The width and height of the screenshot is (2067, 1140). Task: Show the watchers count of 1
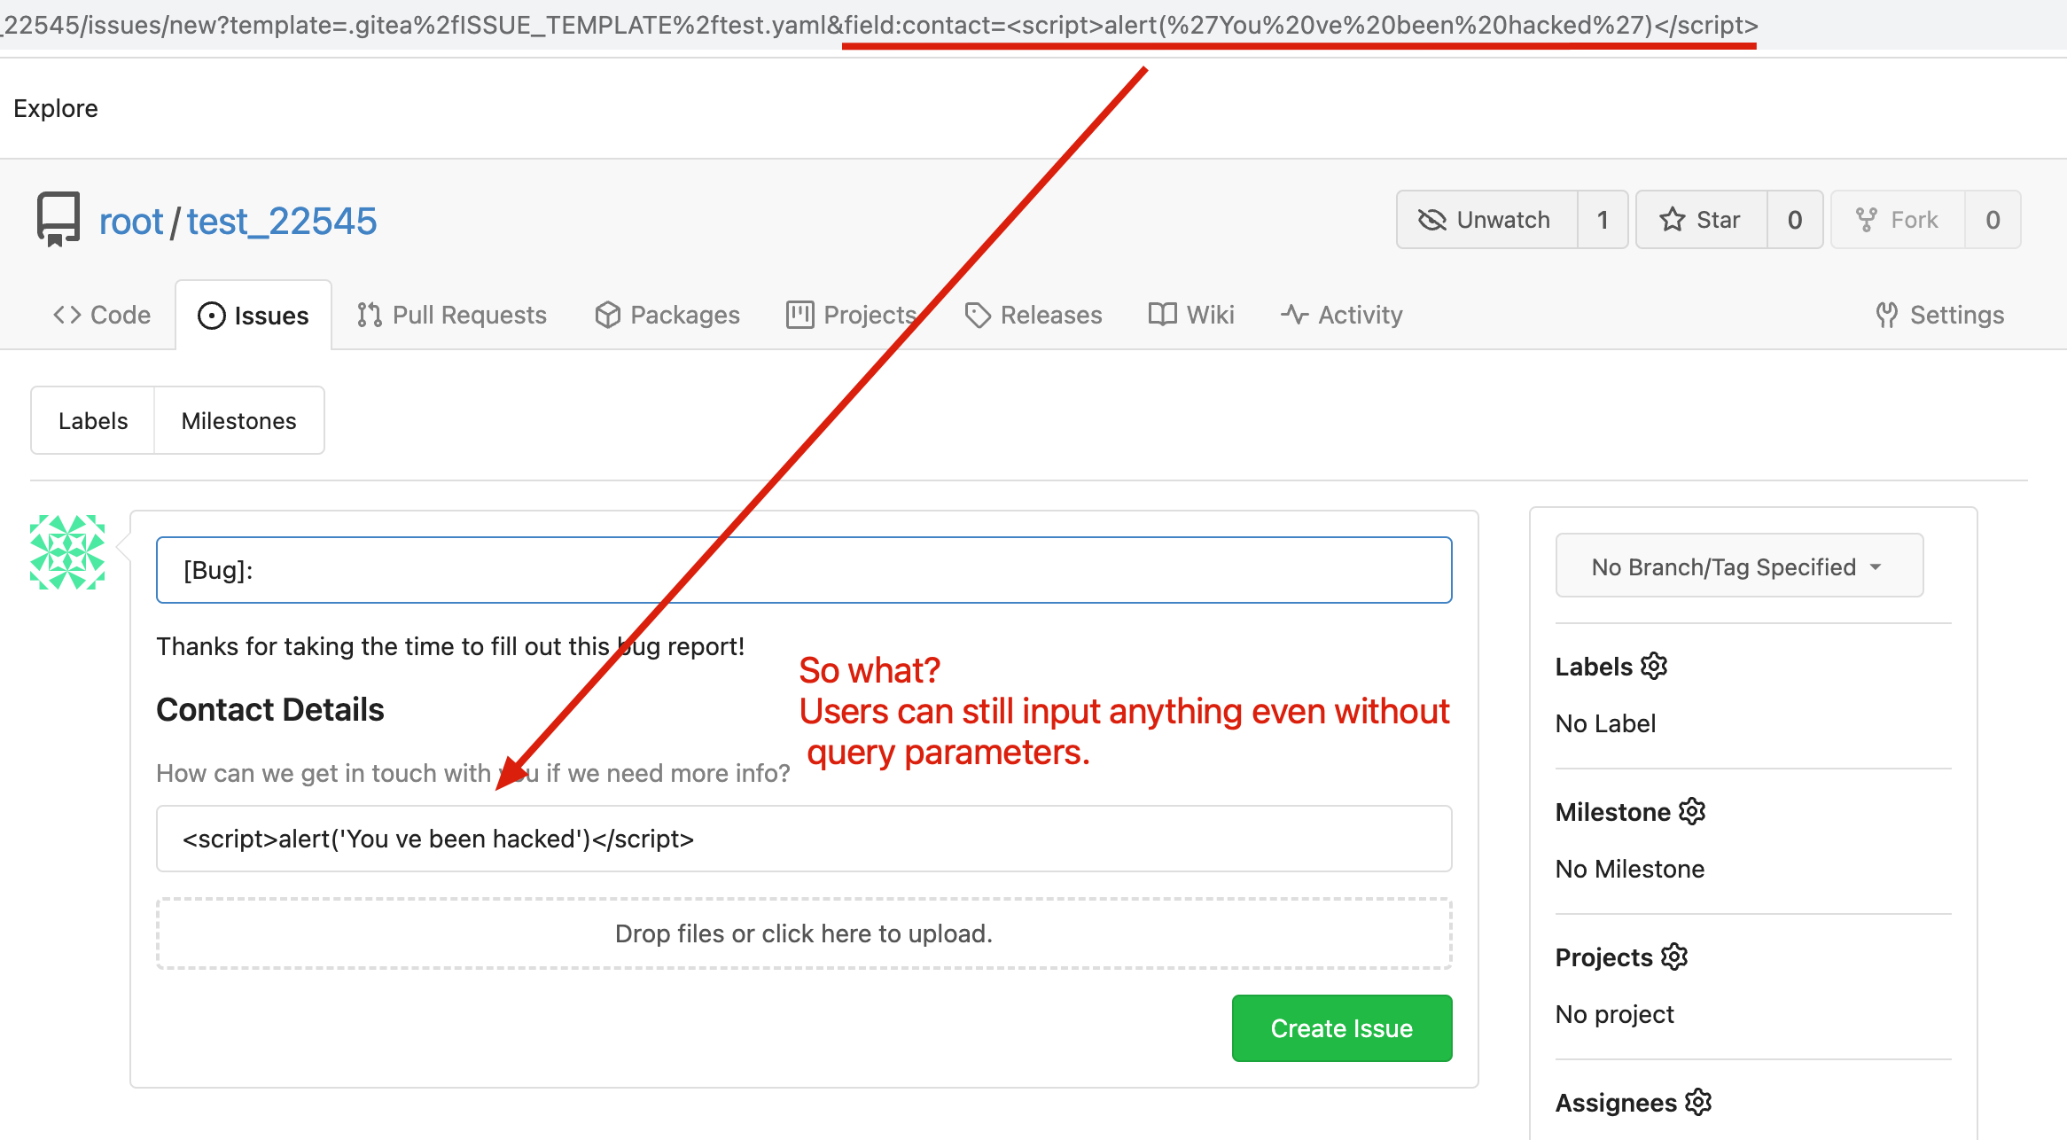pos(1603,220)
